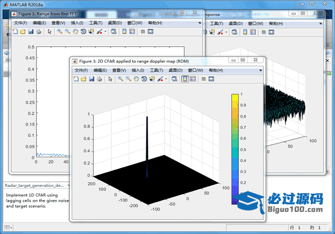
Task: Open file icon in Figure 3 toolbar
Action: [84, 79]
